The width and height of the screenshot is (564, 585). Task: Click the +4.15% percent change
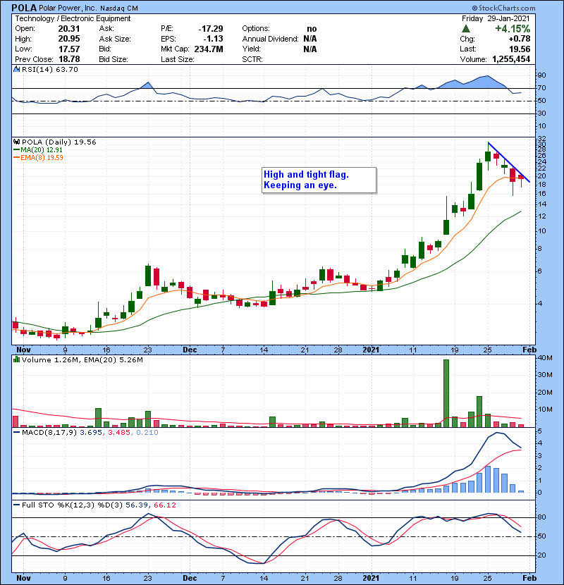513,29
